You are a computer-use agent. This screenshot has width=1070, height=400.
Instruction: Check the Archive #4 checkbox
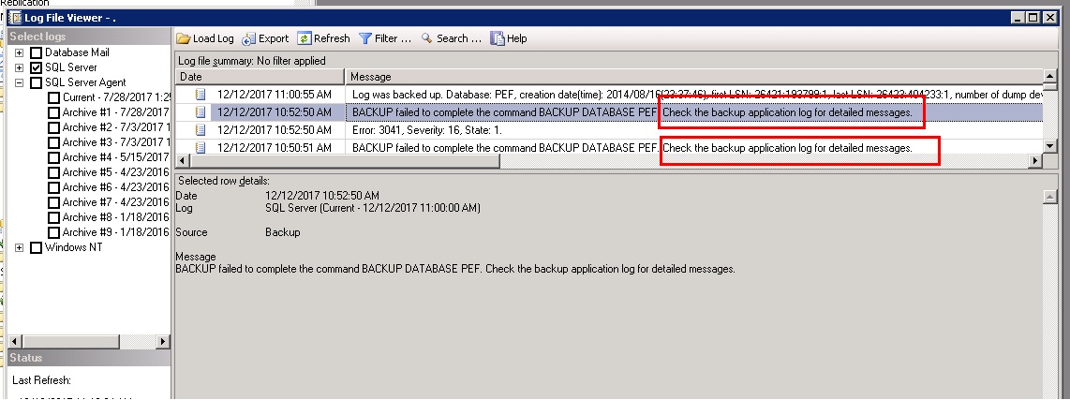(x=54, y=157)
